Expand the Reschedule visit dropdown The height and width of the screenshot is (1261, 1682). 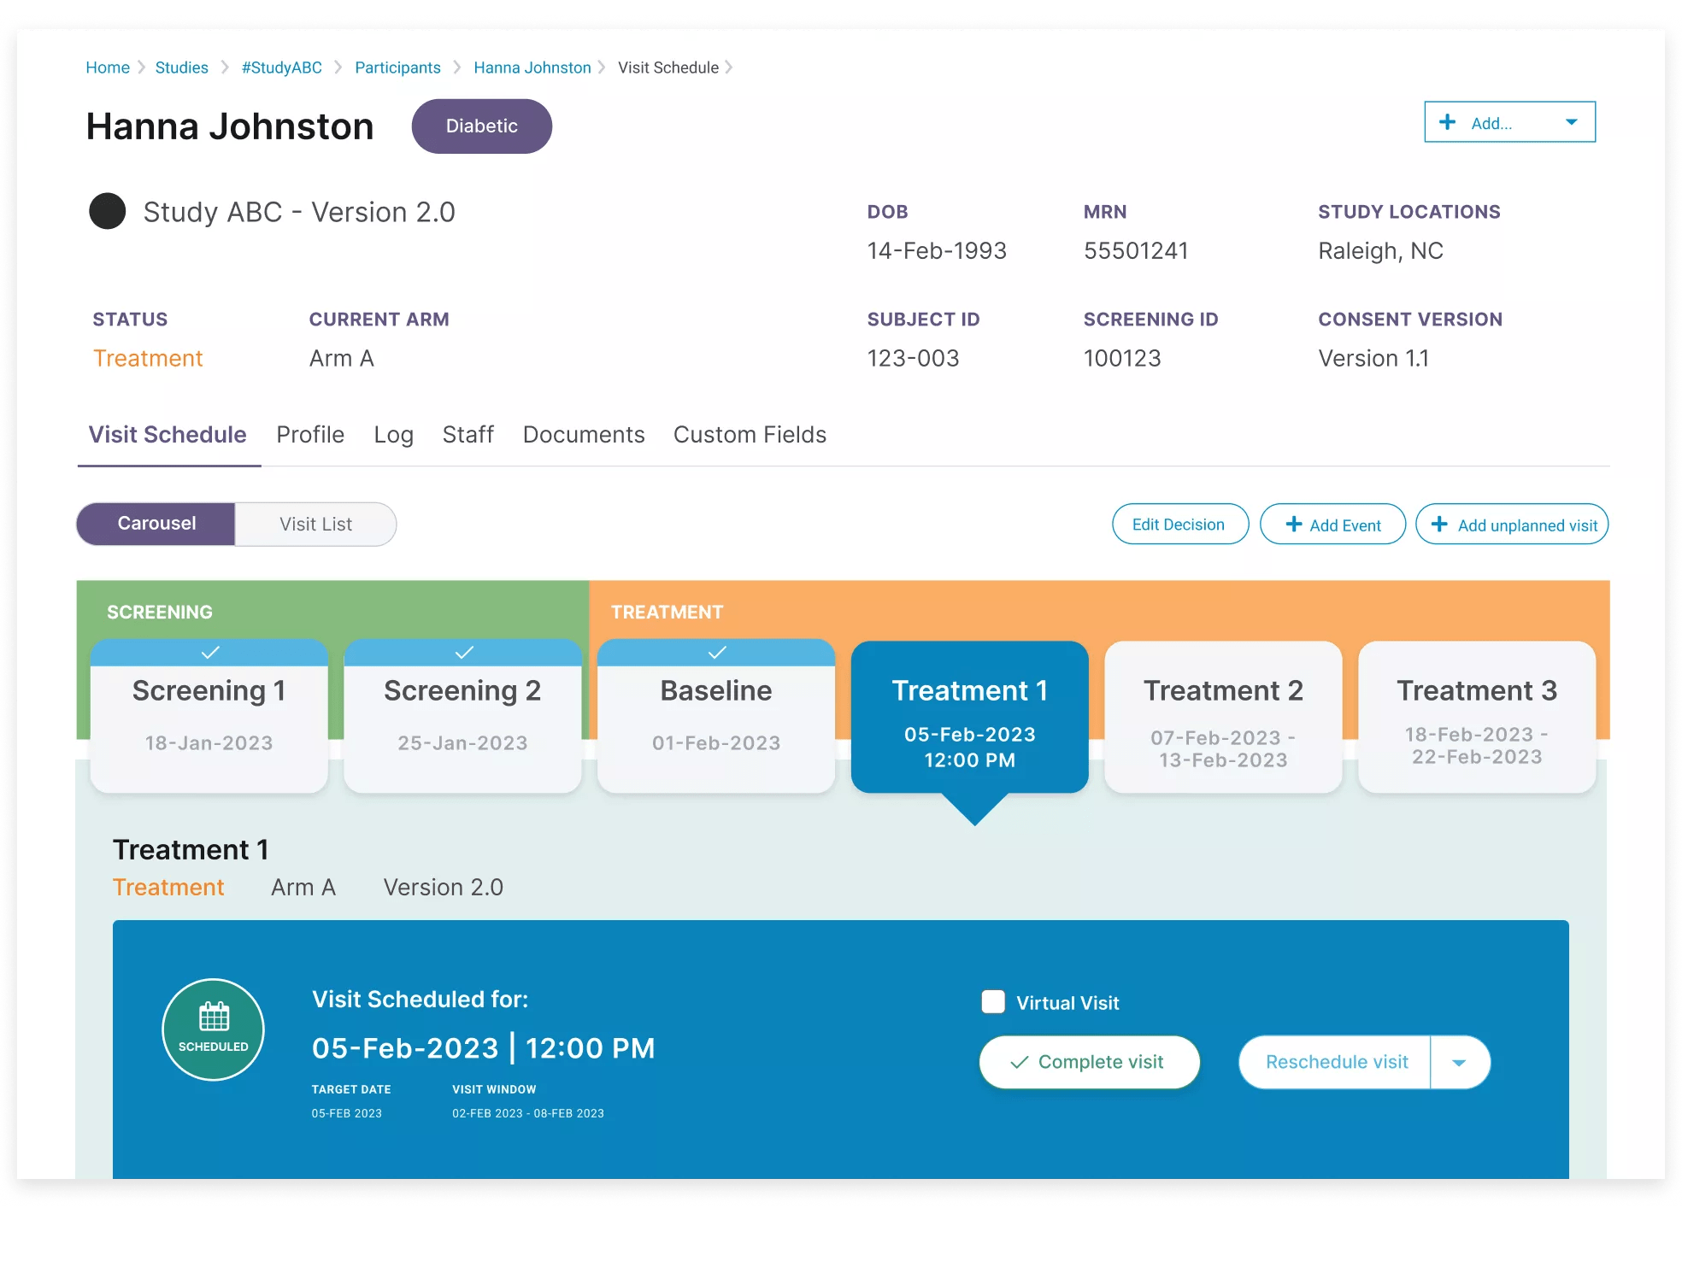coord(1458,1061)
